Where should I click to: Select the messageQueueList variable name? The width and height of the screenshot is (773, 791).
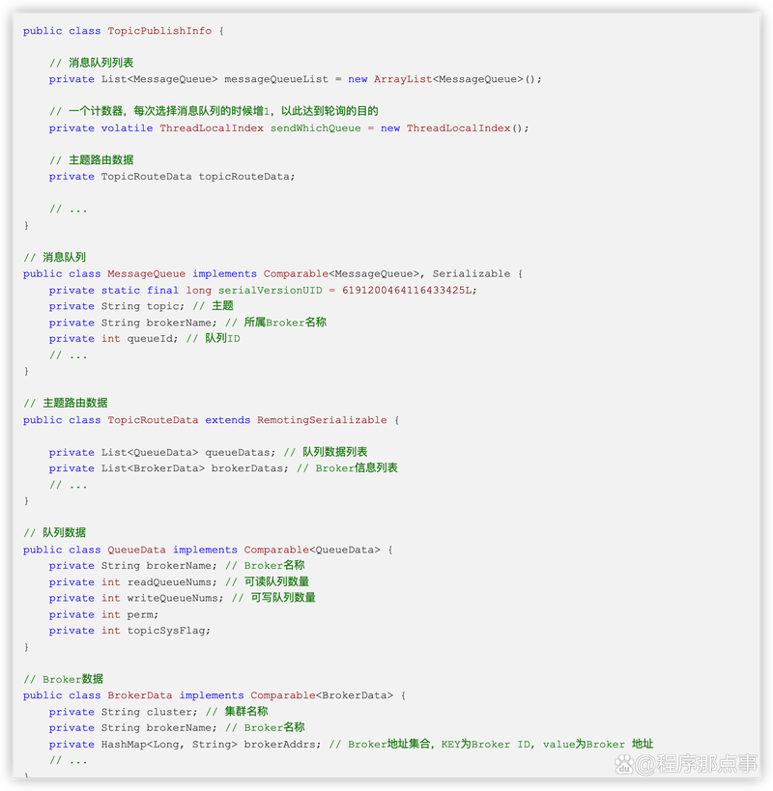click(276, 79)
